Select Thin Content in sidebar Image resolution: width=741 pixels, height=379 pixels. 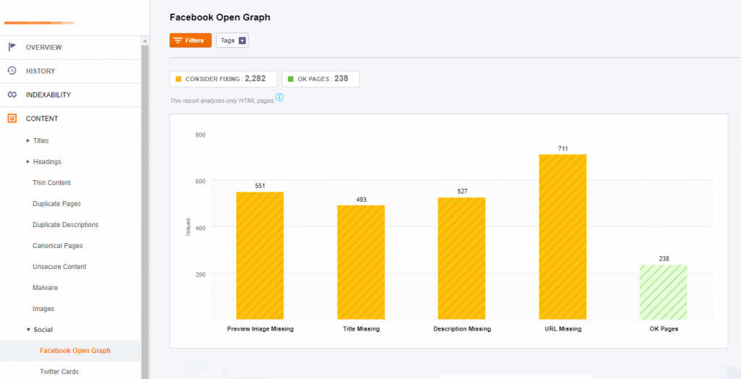click(51, 183)
